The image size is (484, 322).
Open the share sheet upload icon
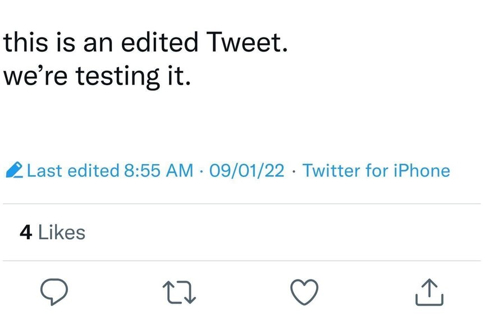[430, 292]
